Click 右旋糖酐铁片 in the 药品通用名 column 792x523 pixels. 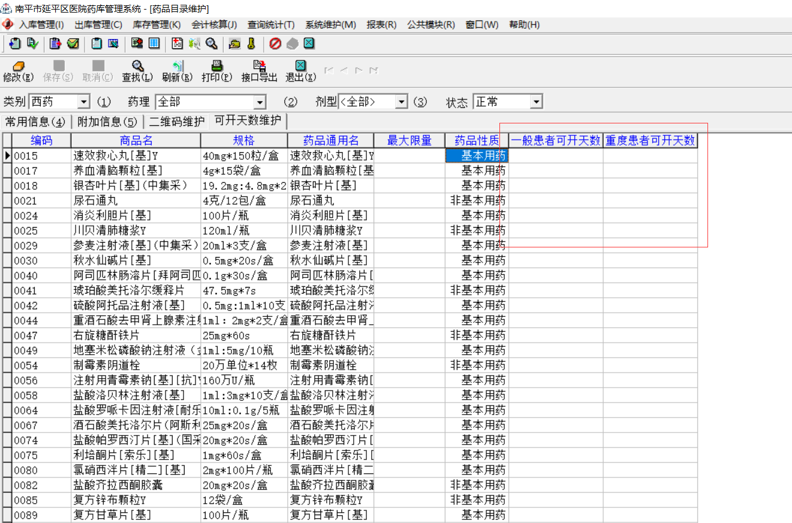pyautogui.click(x=331, y=335)
